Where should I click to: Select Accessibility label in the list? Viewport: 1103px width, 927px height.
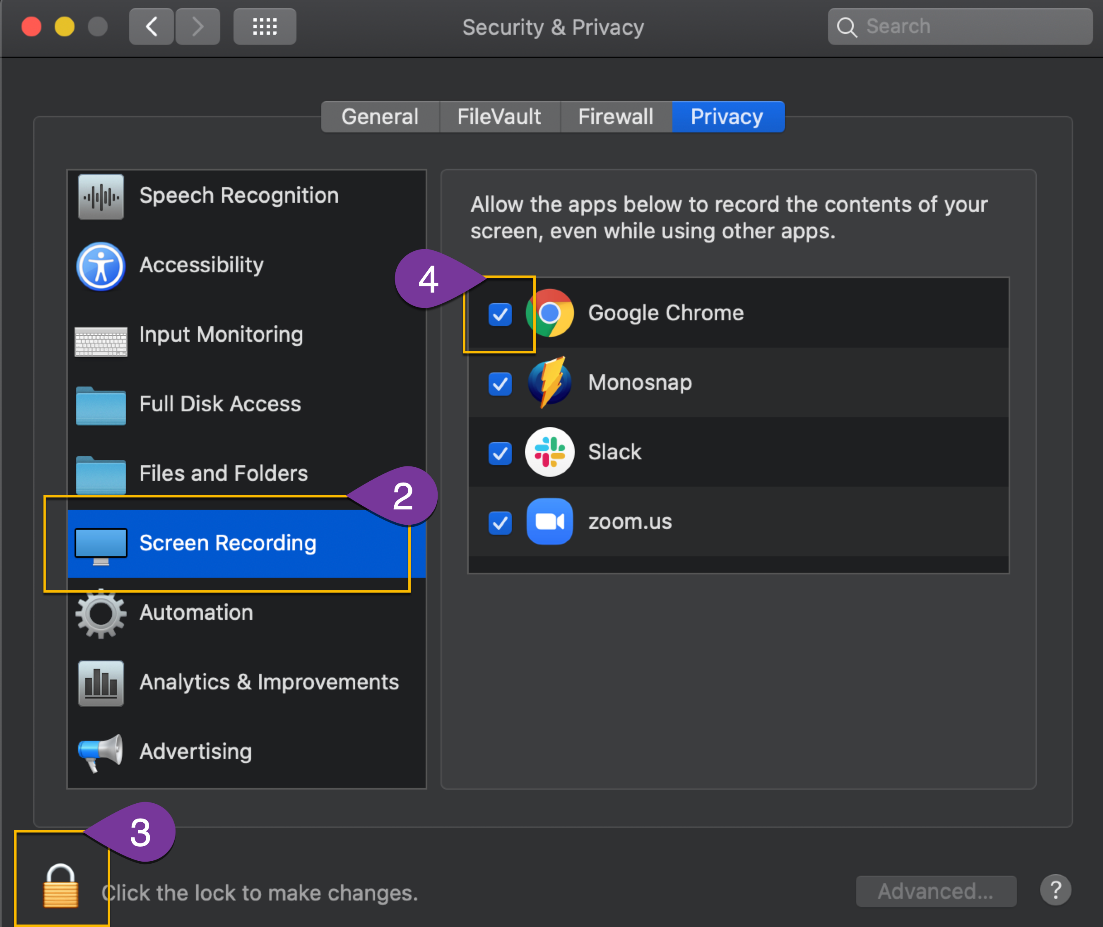coord(201,265)
